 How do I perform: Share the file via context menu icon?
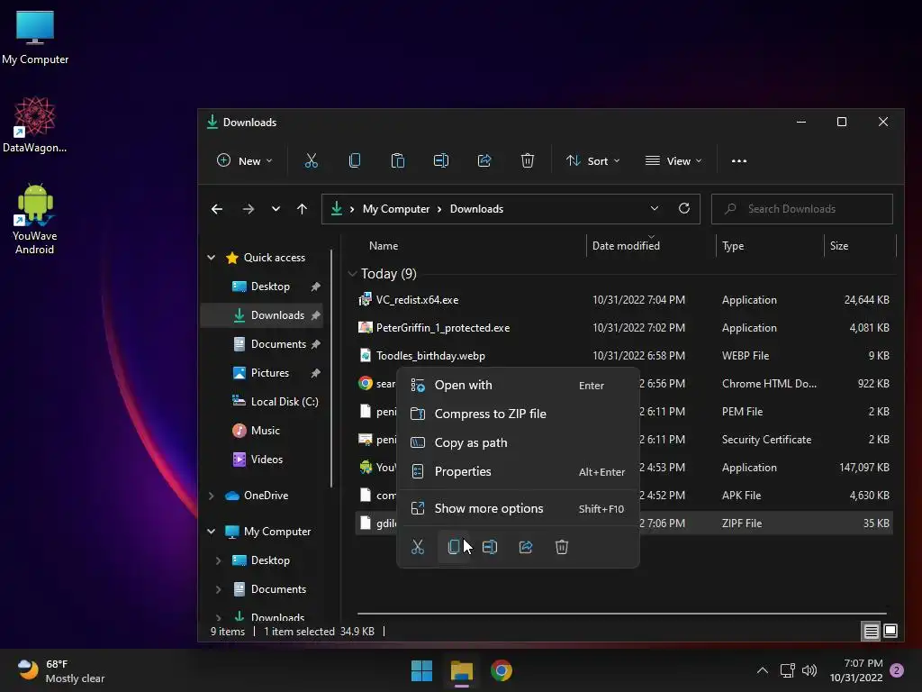tap(526, 547)
